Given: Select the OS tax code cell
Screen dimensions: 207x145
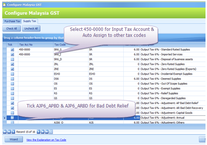Looking at the screenshot, I should 71,84.
